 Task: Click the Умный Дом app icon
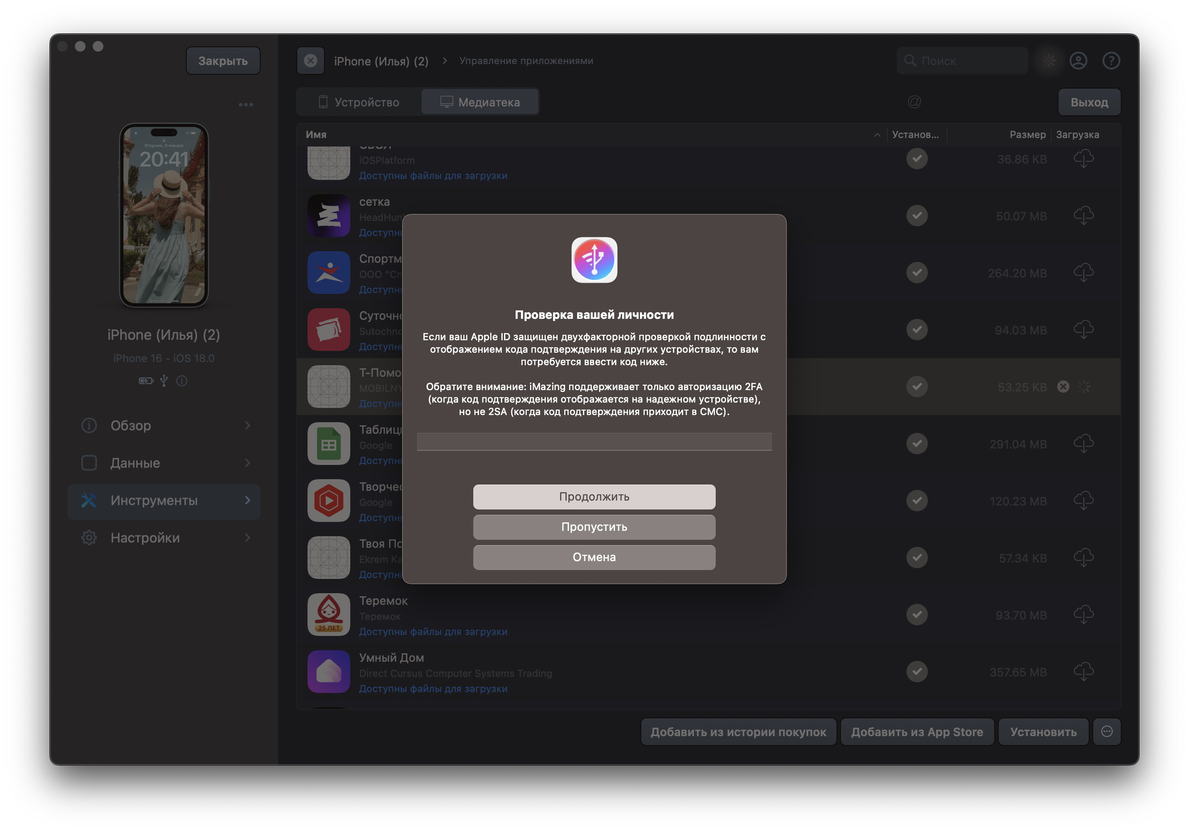click(329, 672)
